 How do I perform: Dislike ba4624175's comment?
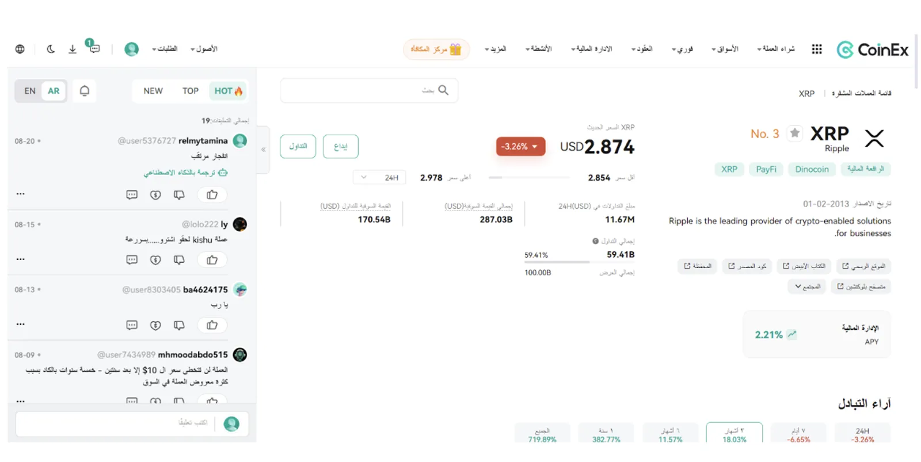pos(179,325)
